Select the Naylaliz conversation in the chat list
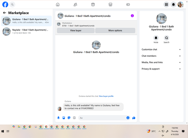The image size is (188, 138). pos(26,32)
